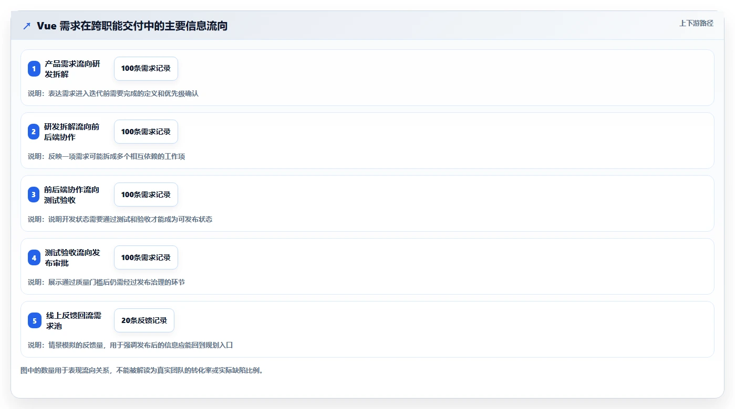The width and height of the screenshot is (735, 409).
Task: Select the label 线上反馈回流需求池
Action: (x=74, y=320)
